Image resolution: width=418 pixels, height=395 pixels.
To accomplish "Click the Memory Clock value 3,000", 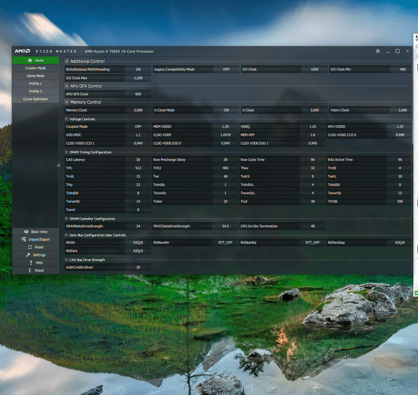I will click(x=138, y=110).
